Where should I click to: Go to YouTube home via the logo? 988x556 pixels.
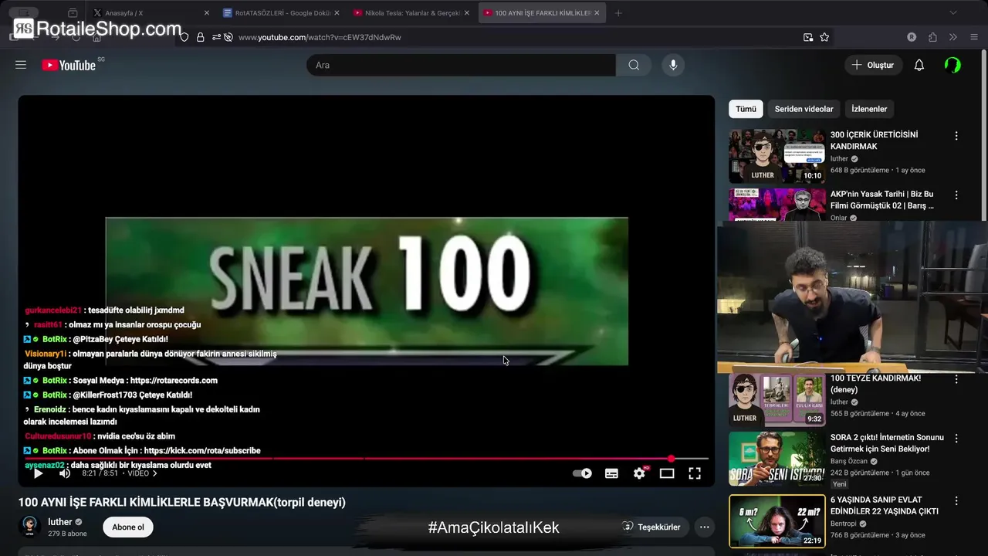[x=69, y=66]
